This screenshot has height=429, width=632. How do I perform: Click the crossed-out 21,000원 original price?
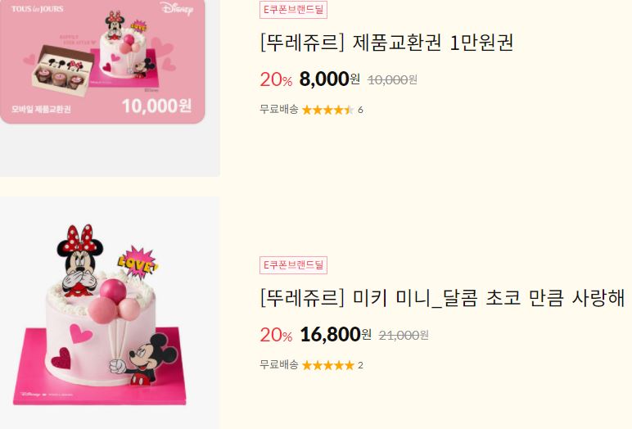[404, 335]
